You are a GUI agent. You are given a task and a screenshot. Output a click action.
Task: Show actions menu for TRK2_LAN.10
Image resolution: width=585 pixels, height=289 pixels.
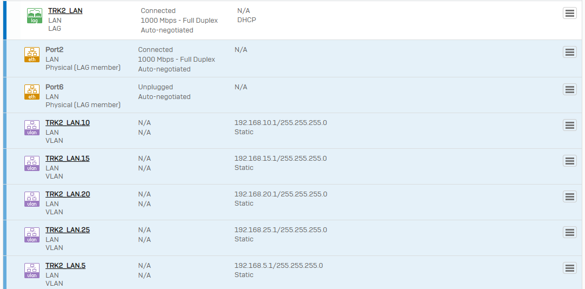tap(569, 125)
